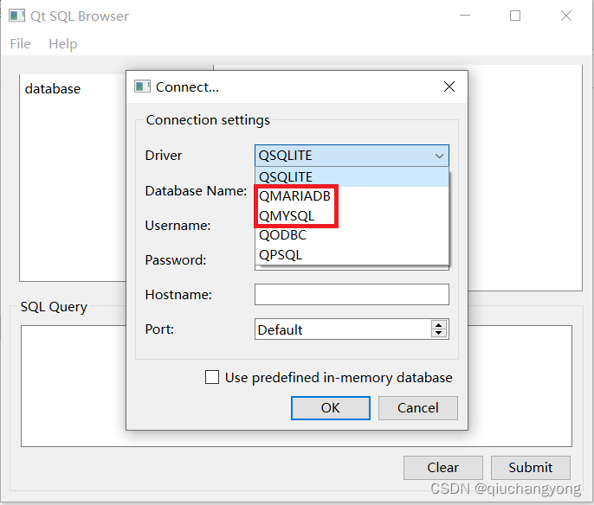Choose QPSQL from the driver list
This screenshot has height=505, width=594.
352,255
